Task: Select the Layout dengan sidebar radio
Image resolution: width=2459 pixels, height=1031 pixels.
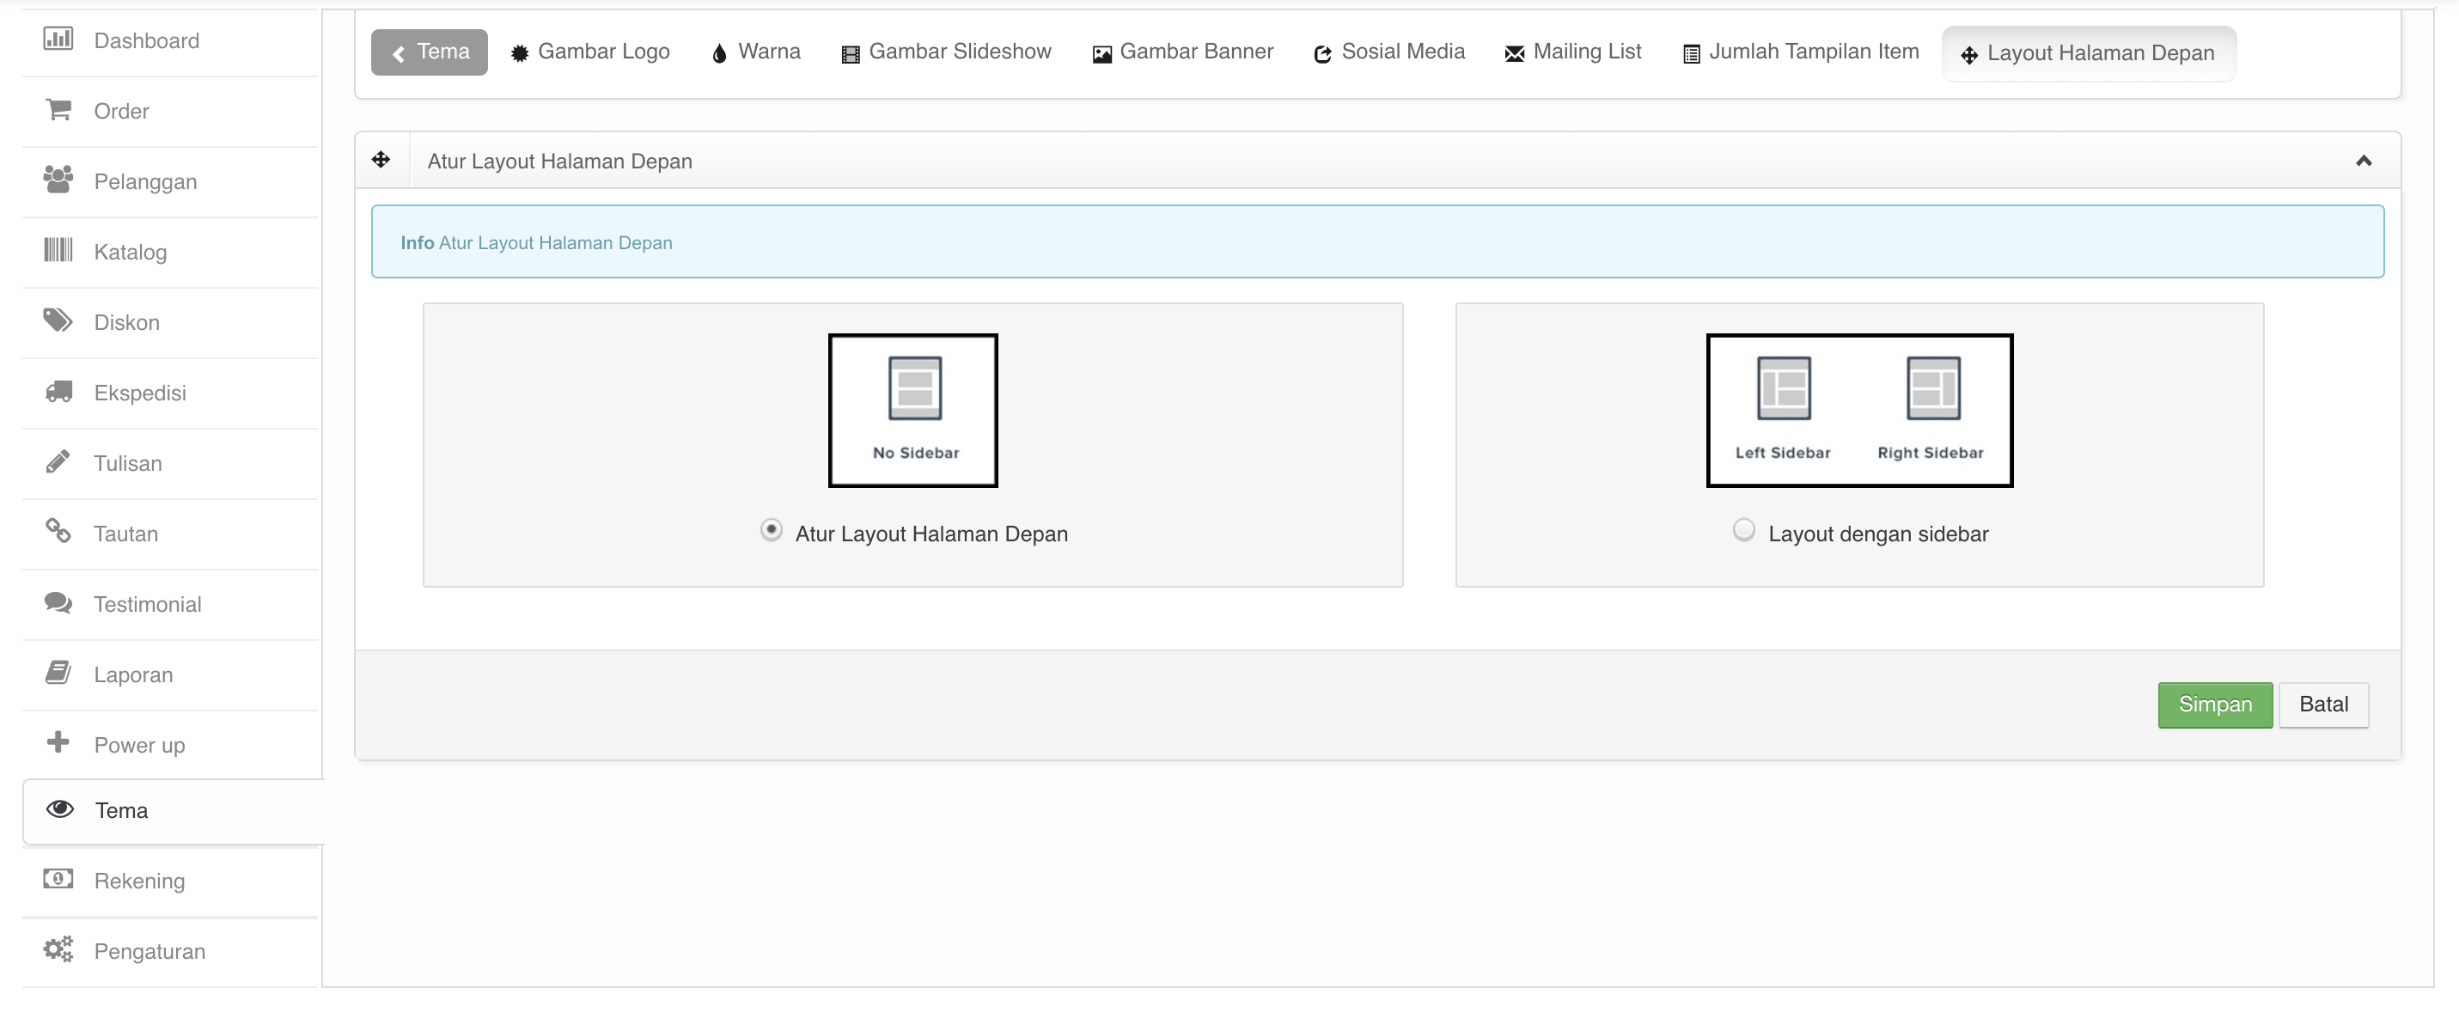Action: (1743, 530)
